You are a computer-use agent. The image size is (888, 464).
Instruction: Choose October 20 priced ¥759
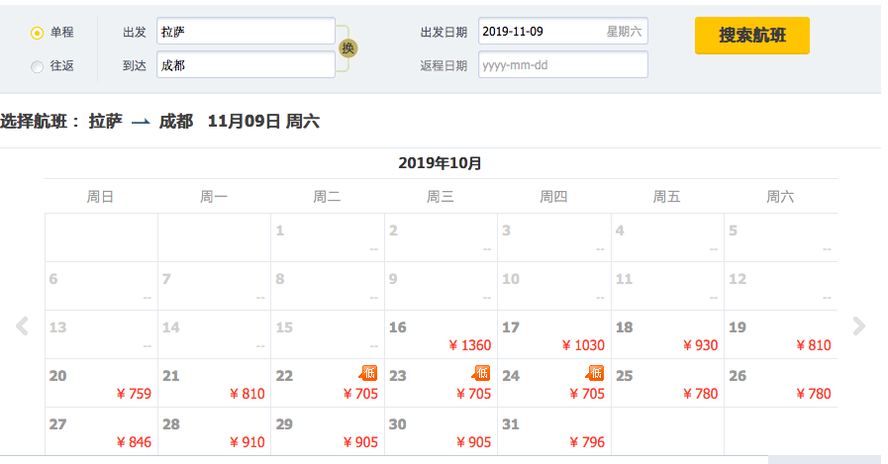coord(101,383)
